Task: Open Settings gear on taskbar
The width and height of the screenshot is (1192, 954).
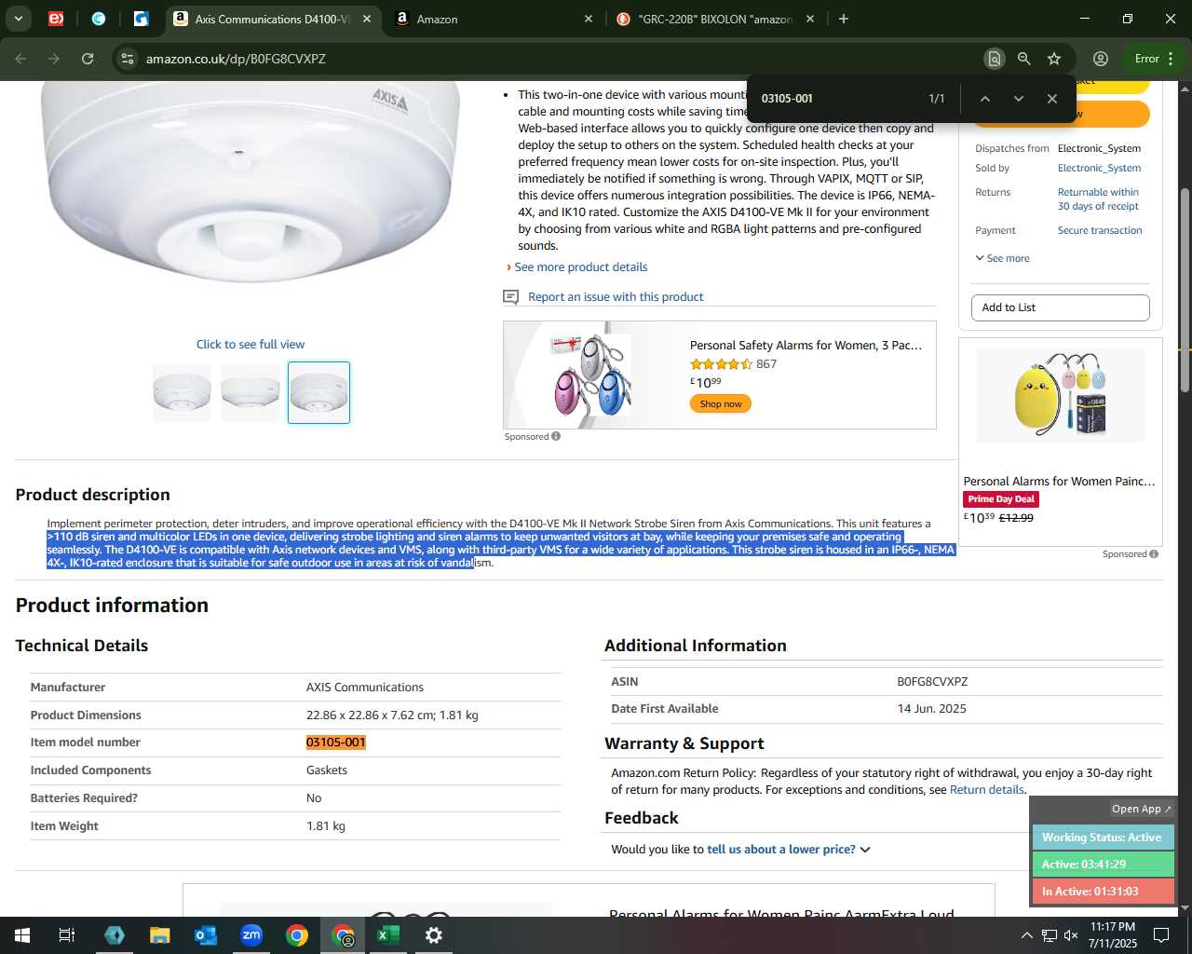Action: coord(434,935)
